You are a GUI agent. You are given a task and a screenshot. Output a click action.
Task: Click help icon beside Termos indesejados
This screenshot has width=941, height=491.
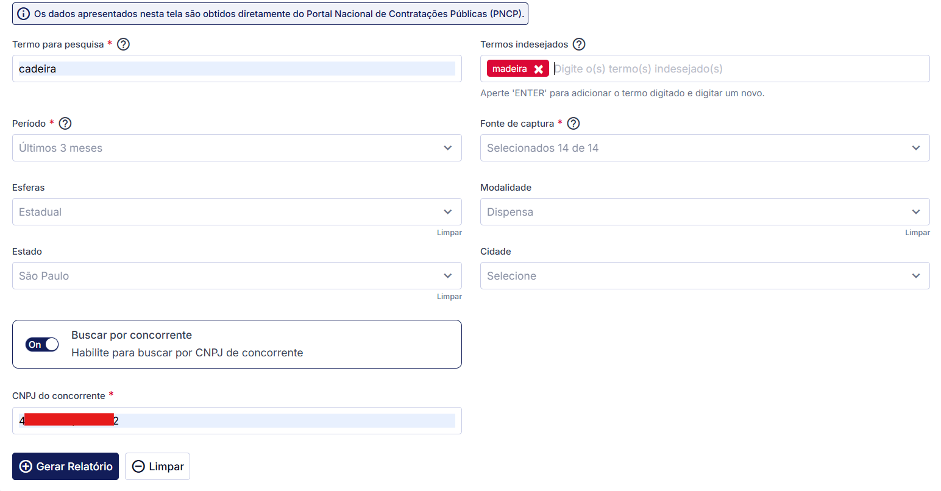coord(579,44)
